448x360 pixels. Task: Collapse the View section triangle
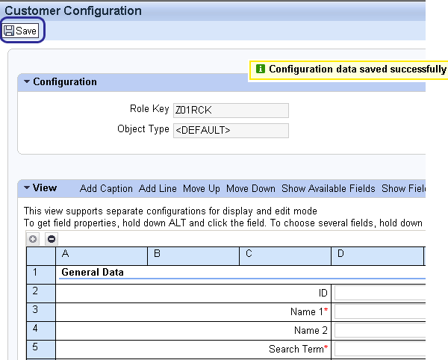coord(27,188)
